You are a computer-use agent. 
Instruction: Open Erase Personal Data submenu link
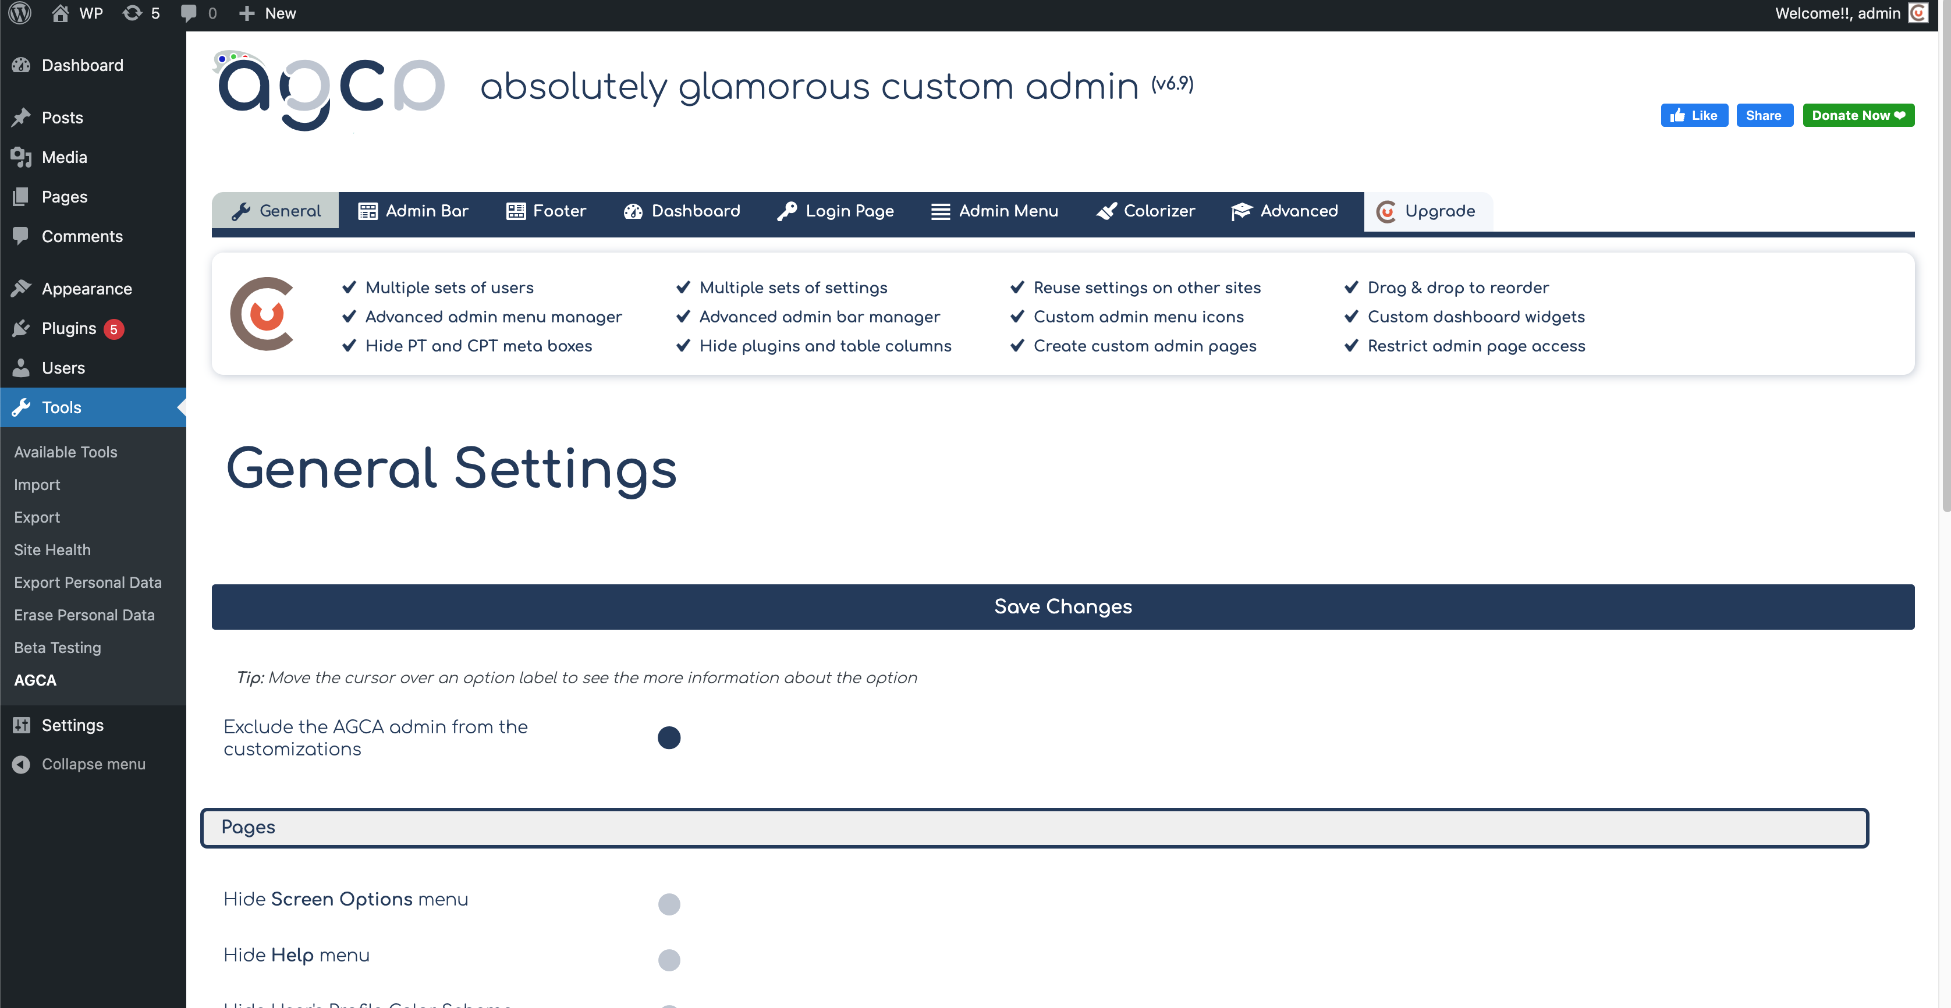coord(84,614)
